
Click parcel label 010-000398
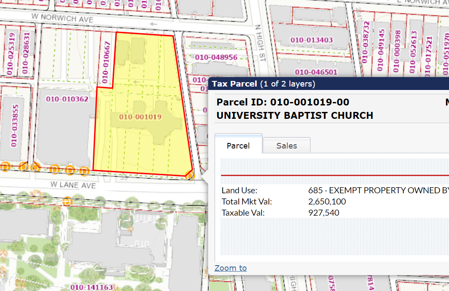tap(397, 51)
